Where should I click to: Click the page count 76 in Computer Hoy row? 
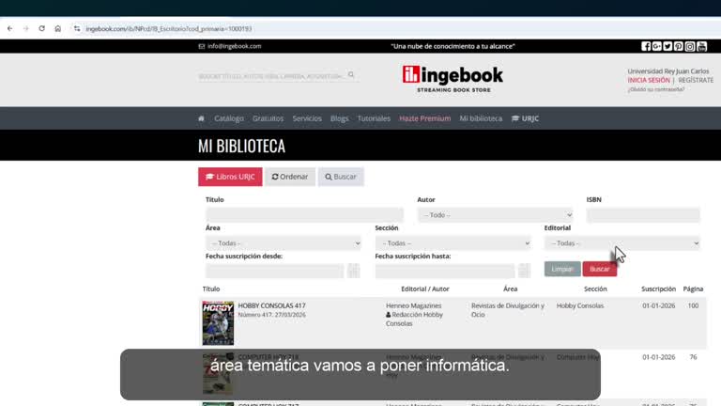pyautogui.click(x=693, y=357)
